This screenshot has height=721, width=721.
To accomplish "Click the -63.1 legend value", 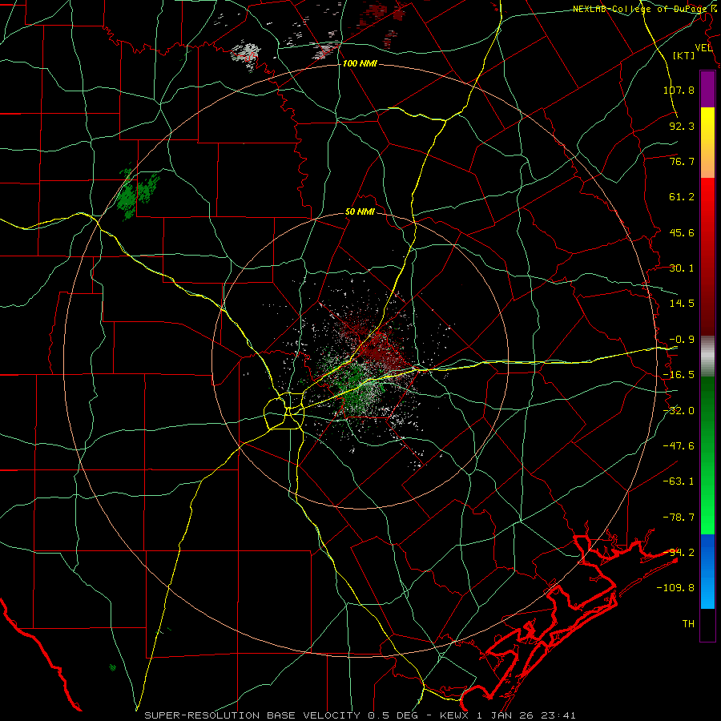I will (x=679, y=481).
